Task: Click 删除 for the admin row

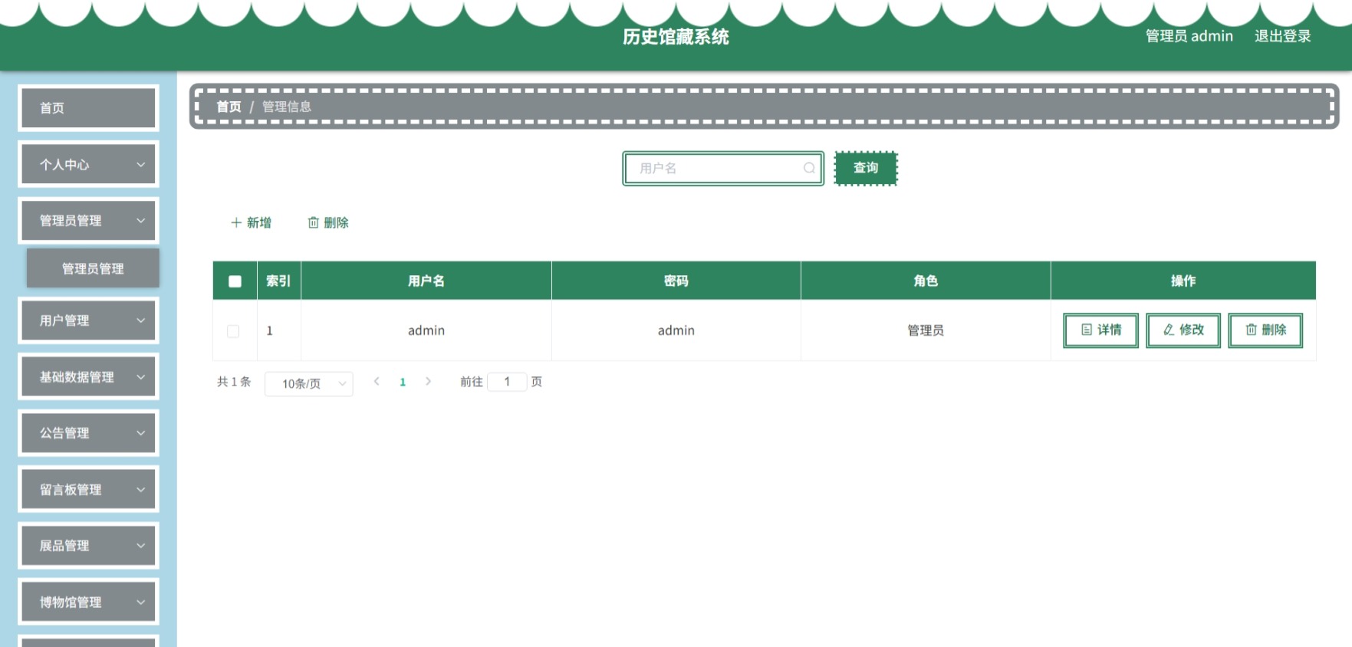Action: [x=1265, y=330]
